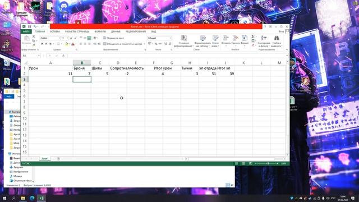The width and height of the screenshot is (359, 202).
Task: Click the Delete cells (Удалить) icon
Action: tap(235, 39)
